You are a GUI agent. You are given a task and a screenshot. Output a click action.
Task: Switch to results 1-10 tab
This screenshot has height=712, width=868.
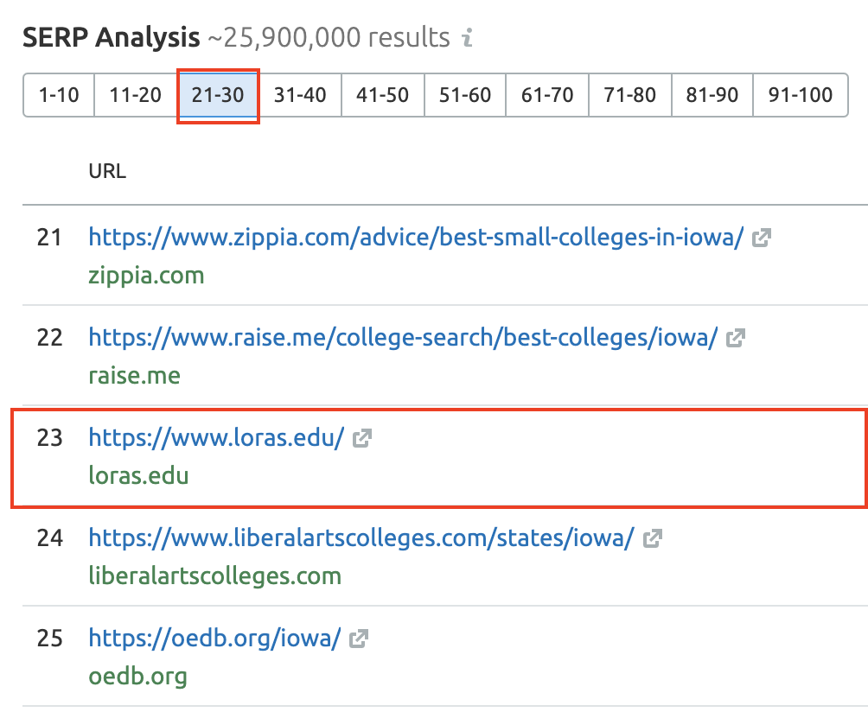click(59, 95)
